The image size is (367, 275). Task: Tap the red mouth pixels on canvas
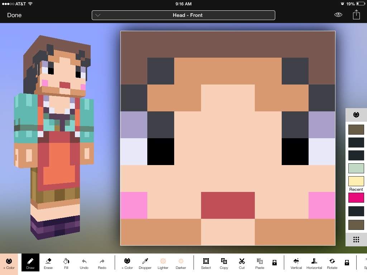point(228,205)
